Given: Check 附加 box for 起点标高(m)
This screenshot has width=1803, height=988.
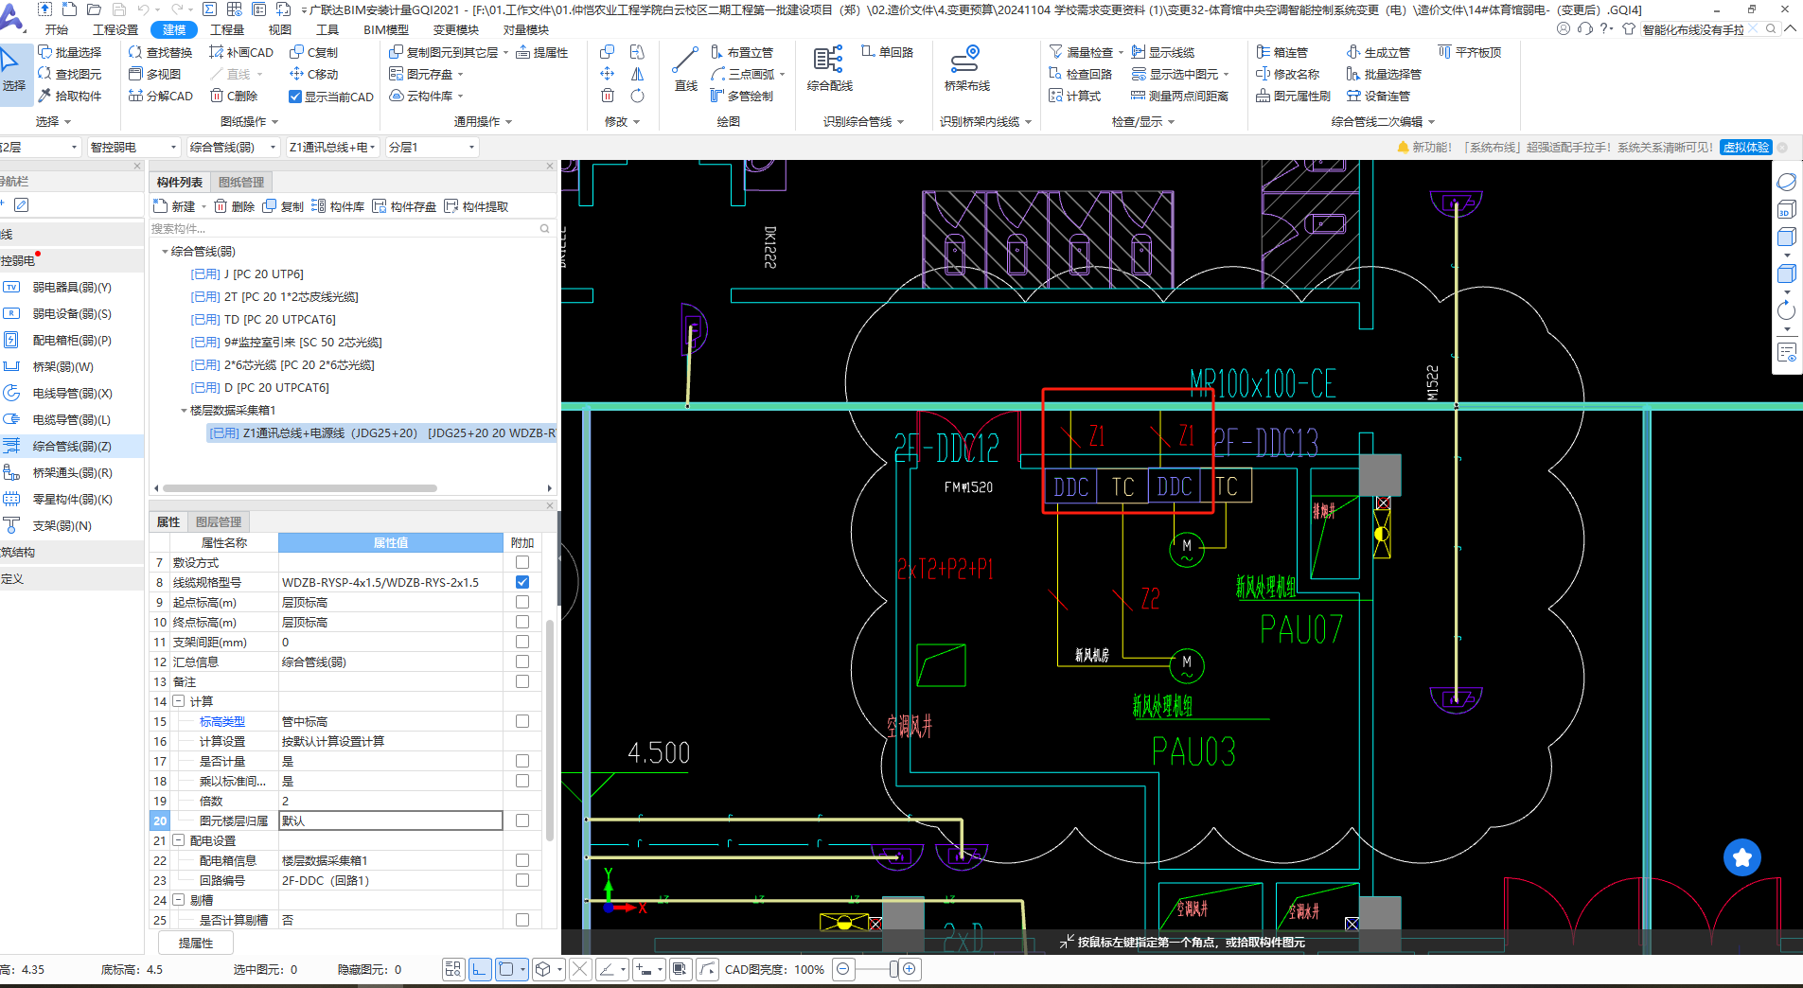Looking at the screenshot, I should pyautogui.click(x=521, y=602).
